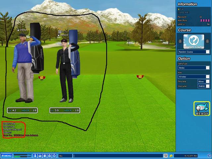Go to next course with right arrow
Screen dimensions: 212x159
click(208, 41)
